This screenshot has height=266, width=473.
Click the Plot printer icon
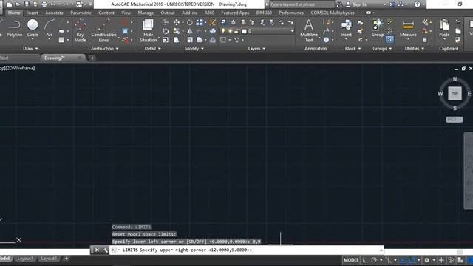[44, 4]
